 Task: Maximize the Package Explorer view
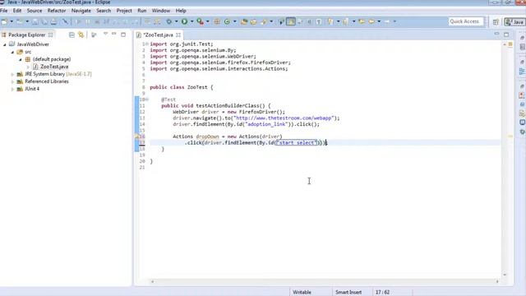[x=123, y=35]
